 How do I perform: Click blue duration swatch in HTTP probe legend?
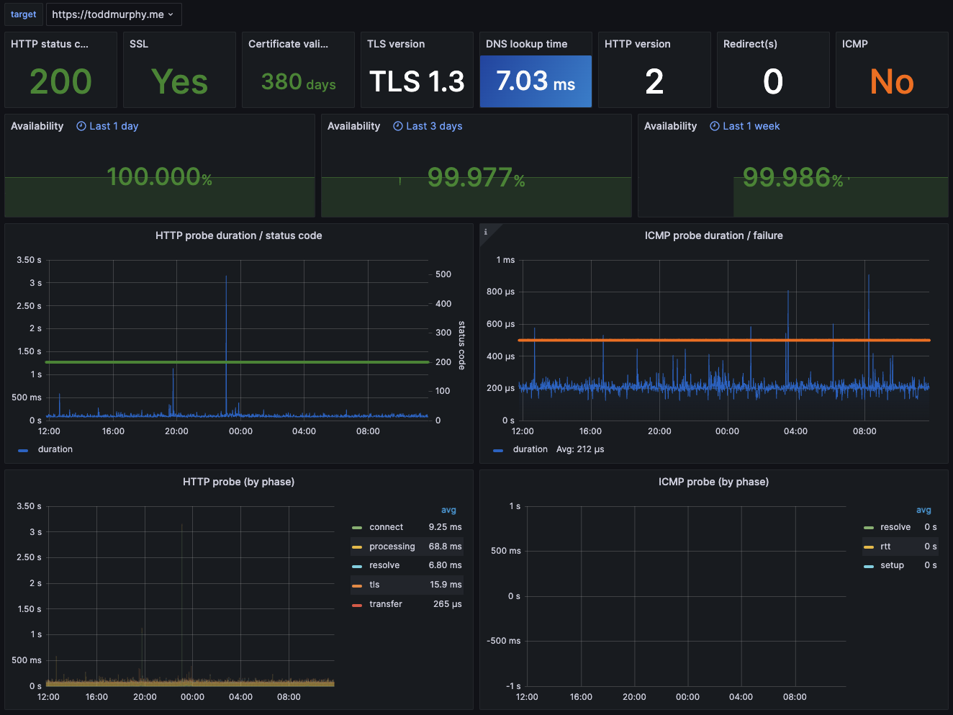23,450
